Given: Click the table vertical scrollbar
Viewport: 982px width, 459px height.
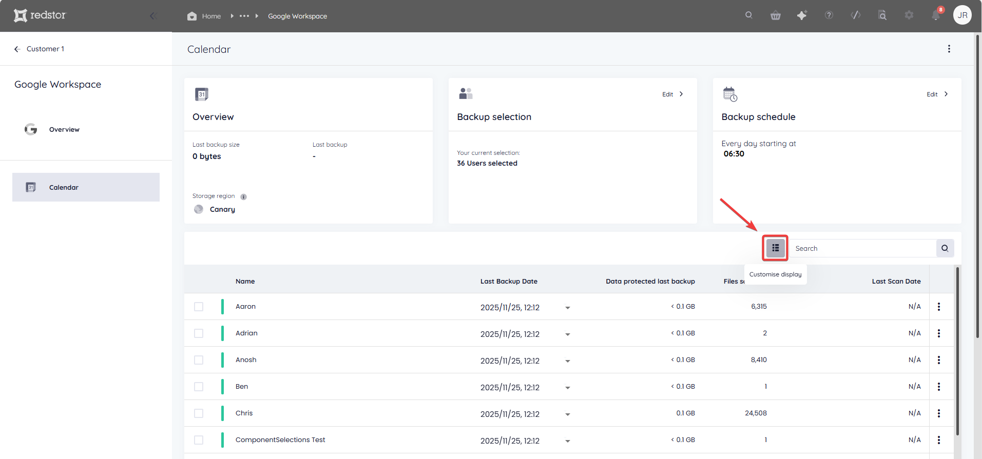Looking at the screenshot, I should click(957, 351).
